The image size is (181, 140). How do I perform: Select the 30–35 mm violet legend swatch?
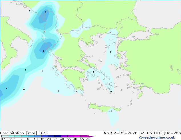click(64, 136)
